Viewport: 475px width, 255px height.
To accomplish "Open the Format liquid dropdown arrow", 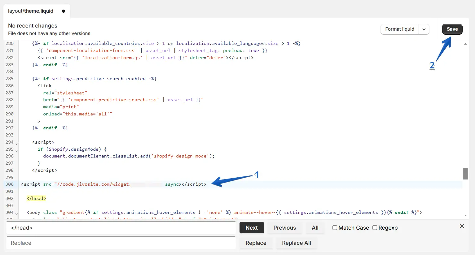I will pyautogui.click(x=424, y=29).
